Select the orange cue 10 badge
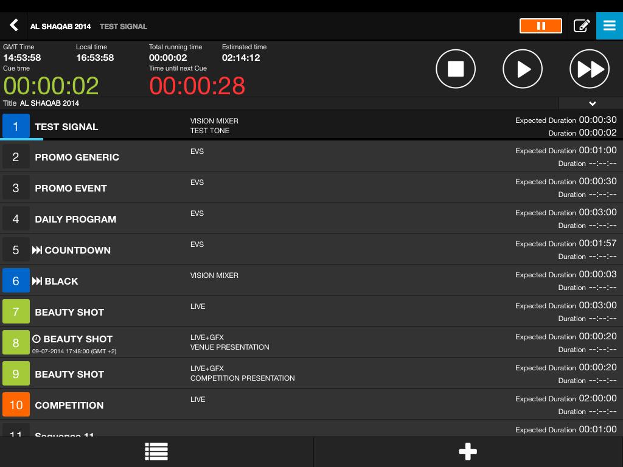The height and width of the screenshot is (467, 623). tap(16, 405)
